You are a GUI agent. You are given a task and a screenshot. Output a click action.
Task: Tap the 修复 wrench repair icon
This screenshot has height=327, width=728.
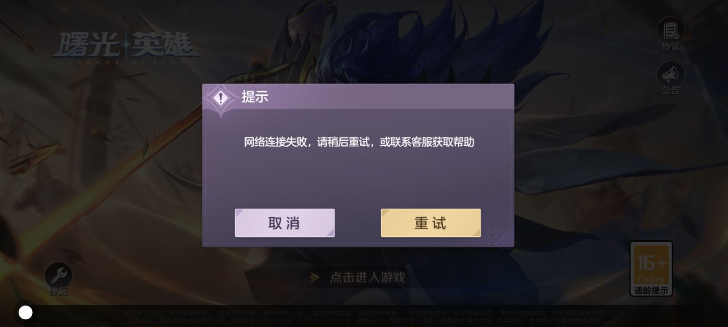(x=58, y=275)
